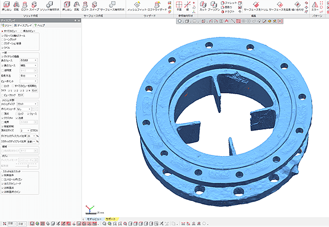Open スタティックディスプレイ比率 dropdown

[x=31, y=141]
